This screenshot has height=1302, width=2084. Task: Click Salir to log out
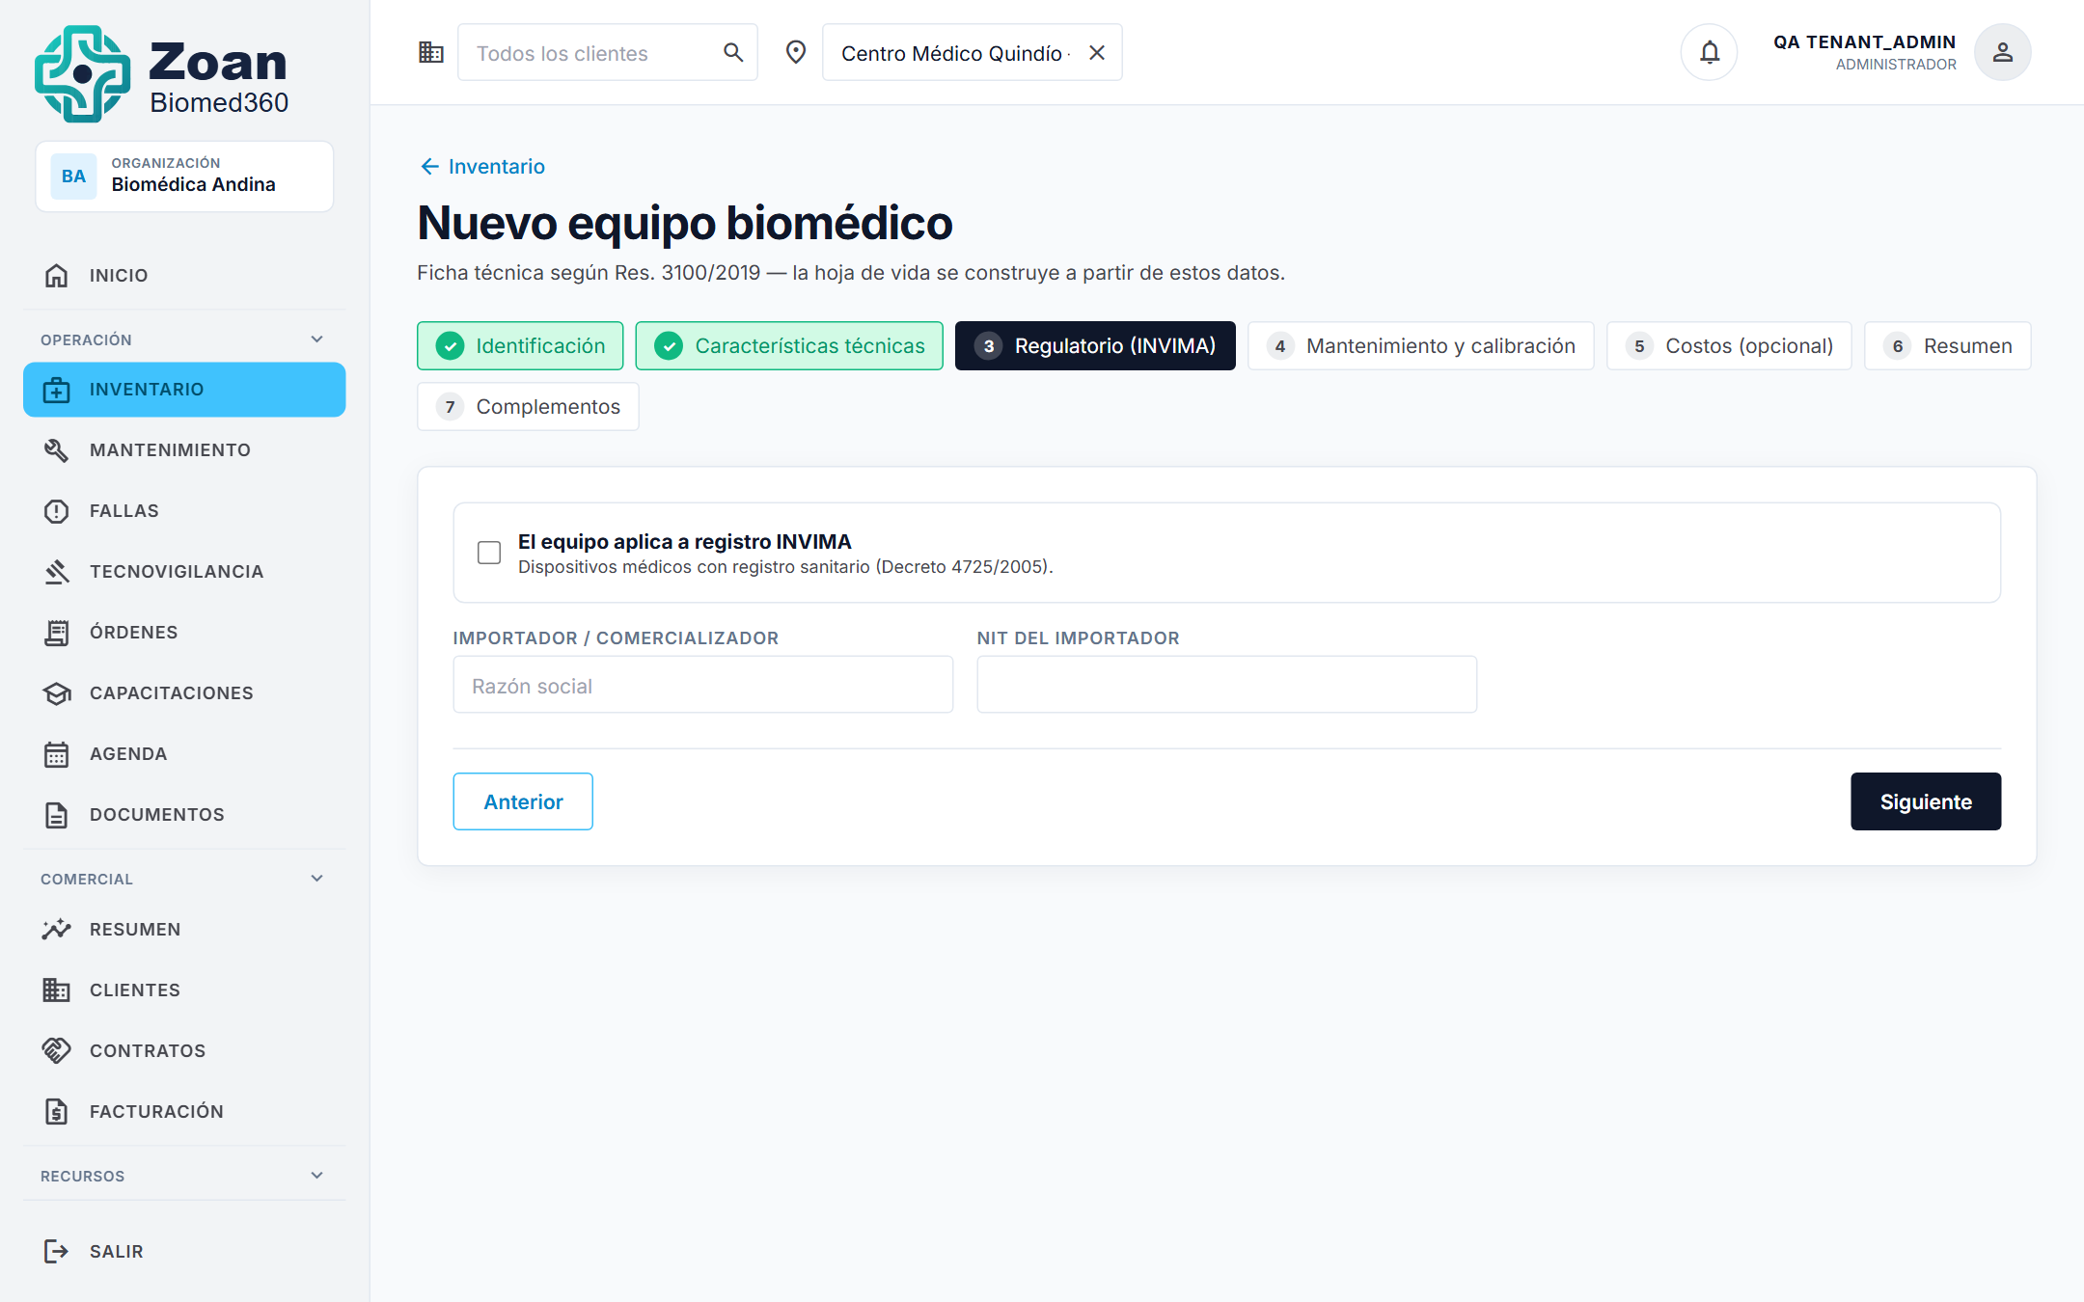click(184, 1252)
